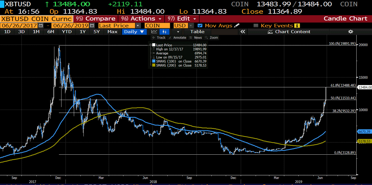Select the 1Y range tab
The width and height of the screenshot is (372, 185).
[x=82, y=32]
